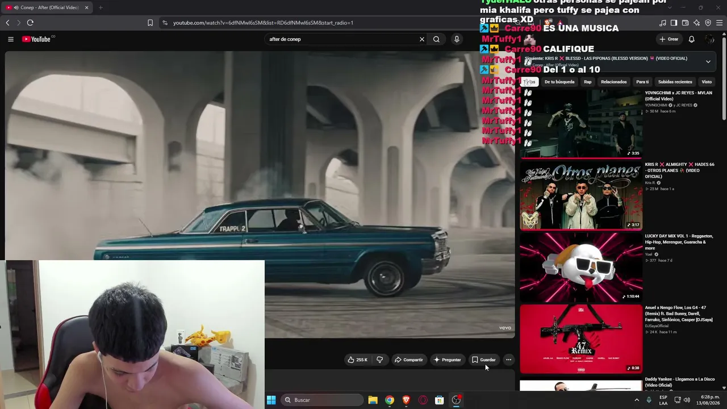
Task: Open Microsoft Store from the taskbar
Action: point(439,400)
